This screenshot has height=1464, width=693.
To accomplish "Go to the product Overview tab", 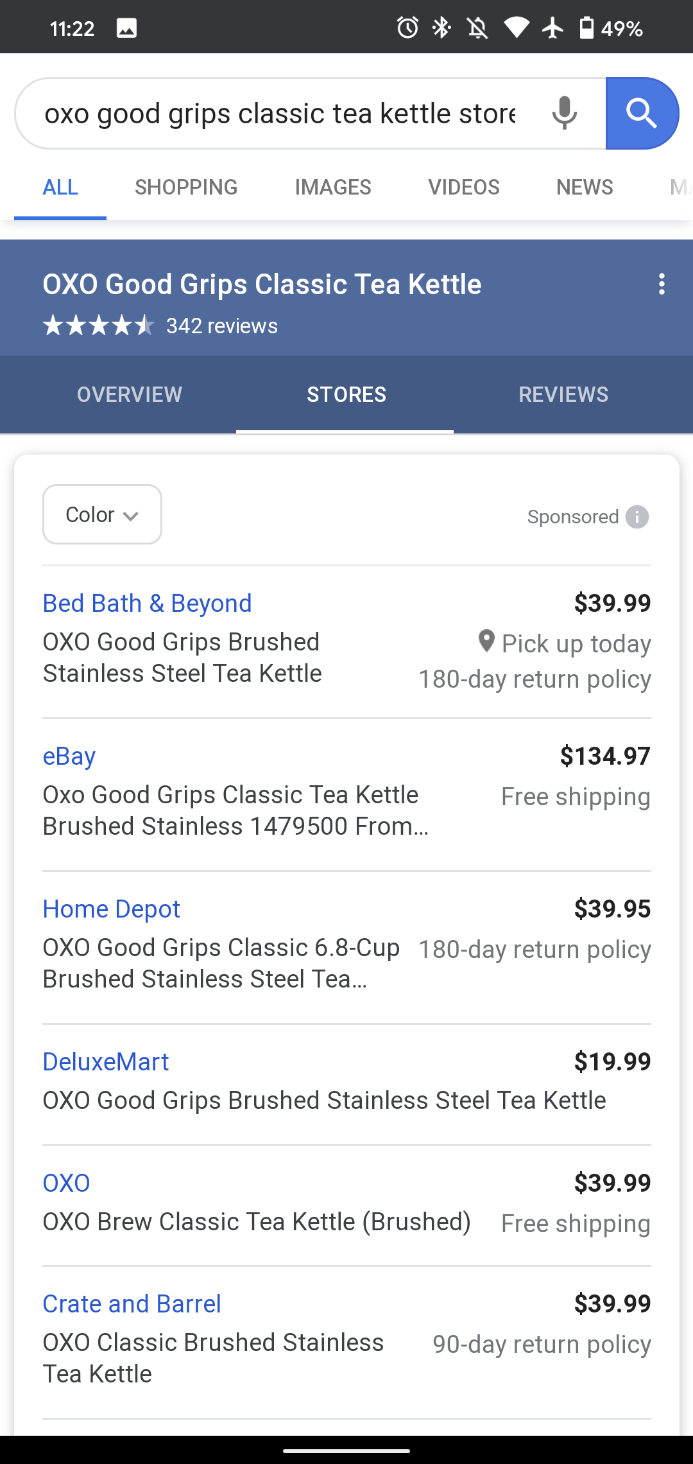I will [x=130, y=394].
